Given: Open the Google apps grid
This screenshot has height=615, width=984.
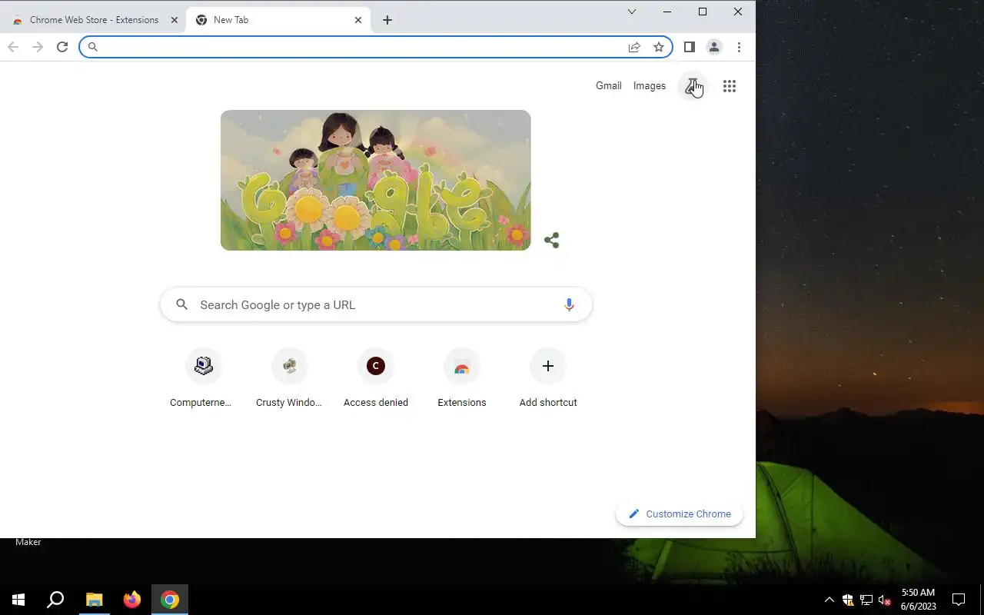Looking at the screenshot, I should tap(730, 86).
